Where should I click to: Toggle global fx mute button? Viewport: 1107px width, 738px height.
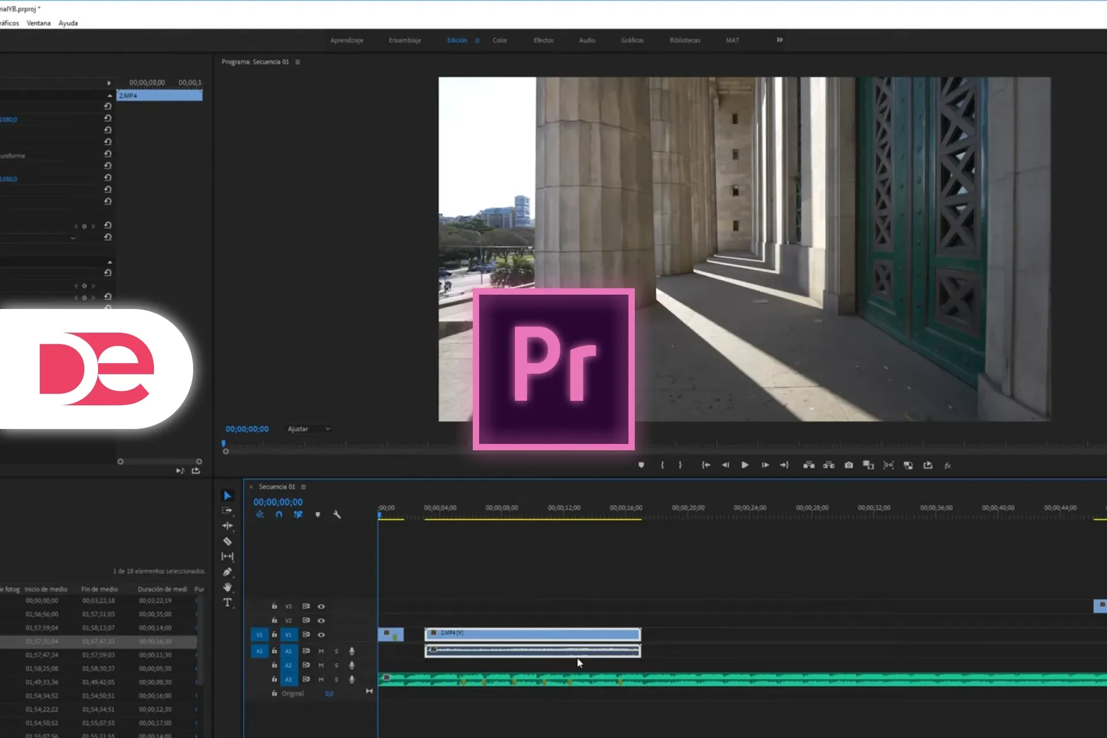[947, 465]
